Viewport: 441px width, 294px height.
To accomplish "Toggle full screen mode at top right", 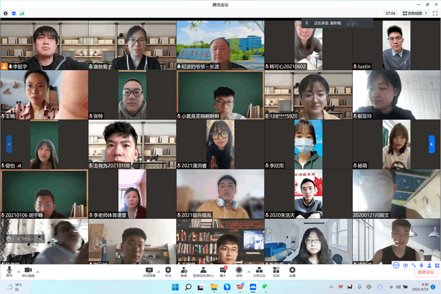I will pos(435,13).
